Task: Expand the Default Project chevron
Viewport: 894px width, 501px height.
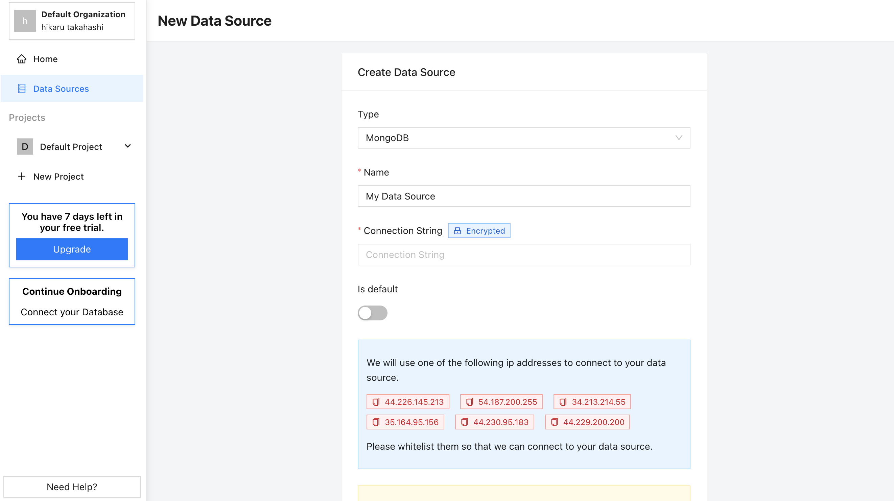Action: (x=128, y=146)
